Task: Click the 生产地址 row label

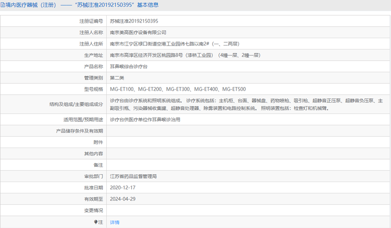Action: click(x=93, y=55)
